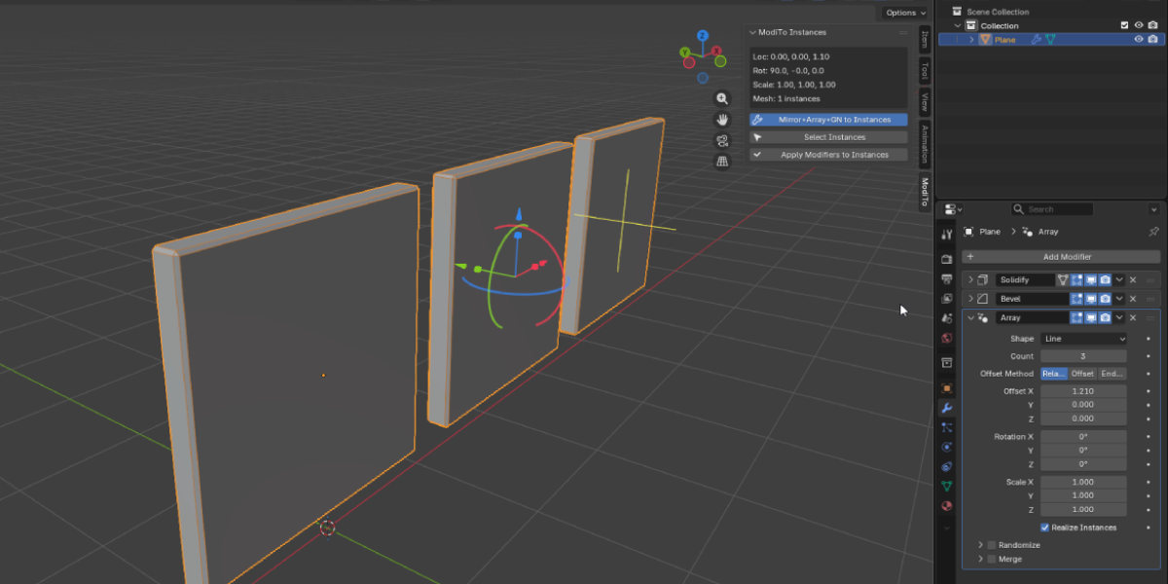Click Apply Modifiers to Instances button

[828, 155]
